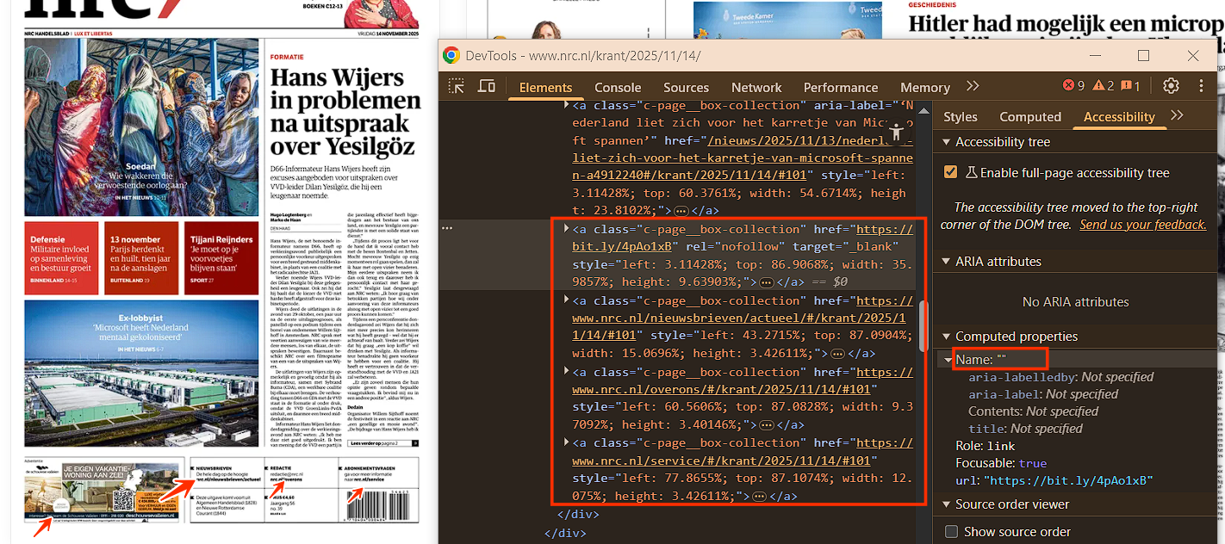The image size is (1225, 544).
Task: Toggle the device toolbar icon
Action: coord(487,86)
